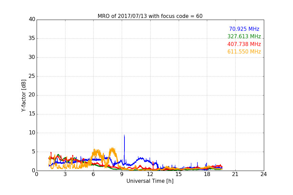Click the x-axis tick label 18
The image size is (293, 195).
(x=207, y=174)
